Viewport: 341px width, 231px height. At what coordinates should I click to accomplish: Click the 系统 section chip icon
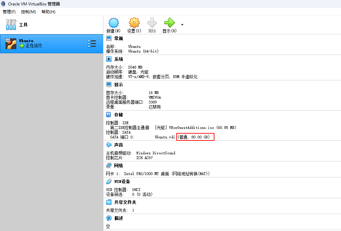click(109, 59)
